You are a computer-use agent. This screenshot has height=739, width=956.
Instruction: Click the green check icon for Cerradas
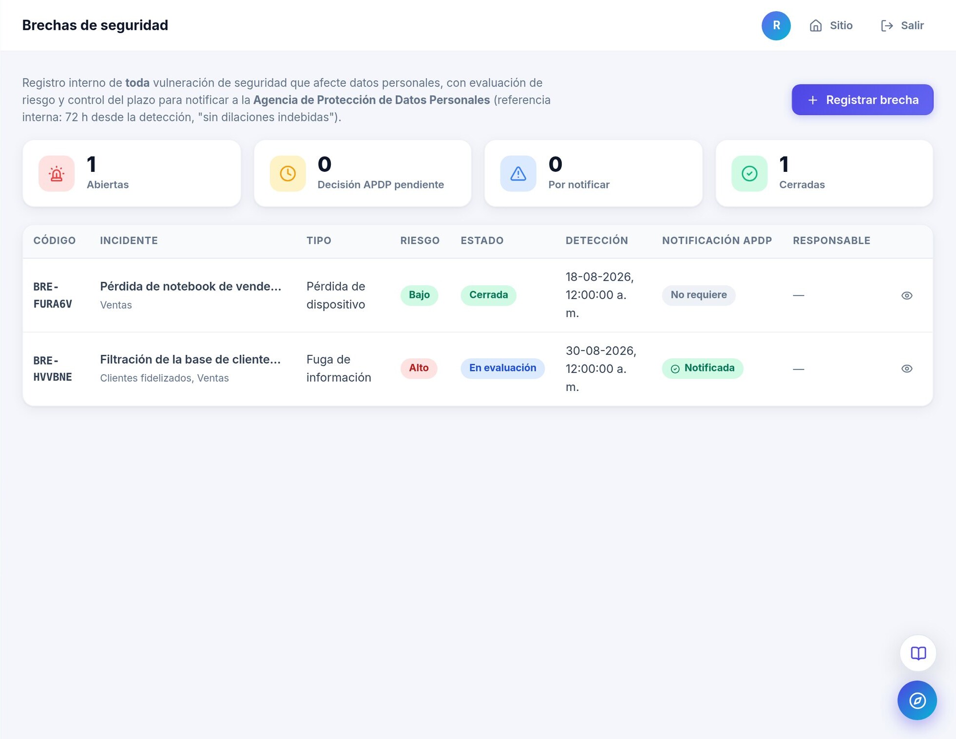(x=749, y=174)
